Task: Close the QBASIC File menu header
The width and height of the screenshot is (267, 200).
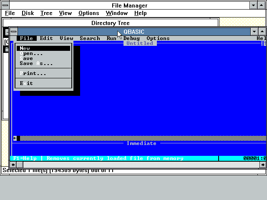Action: 26,38
